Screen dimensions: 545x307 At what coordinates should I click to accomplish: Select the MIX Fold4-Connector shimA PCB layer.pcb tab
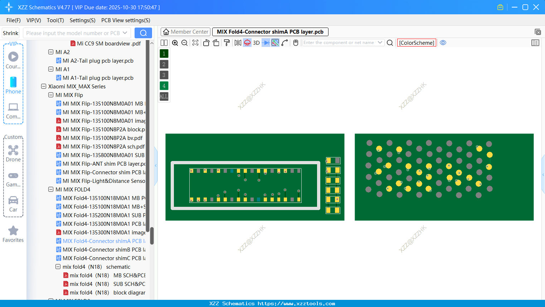pyautogui.click(x=270, y=32)
